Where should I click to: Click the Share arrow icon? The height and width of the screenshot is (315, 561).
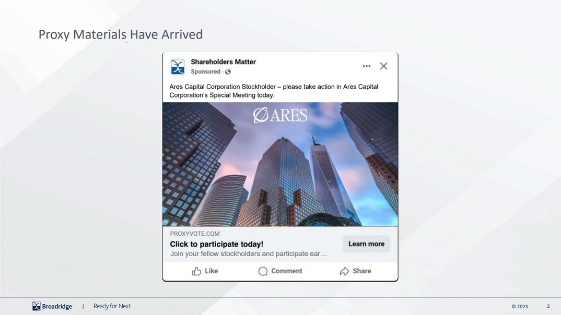(344, 271)
